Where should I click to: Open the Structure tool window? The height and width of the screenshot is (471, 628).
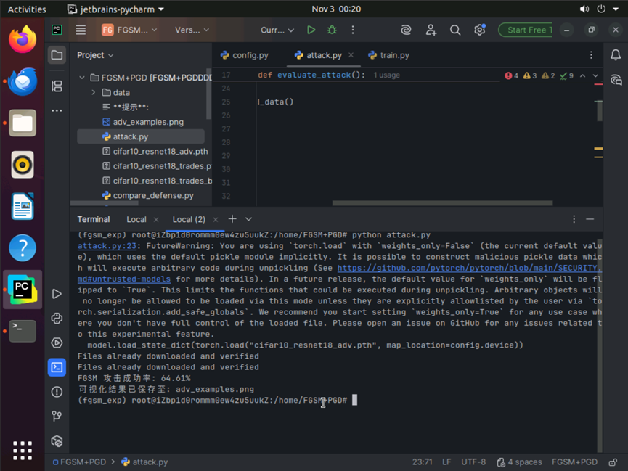point(57,86)
